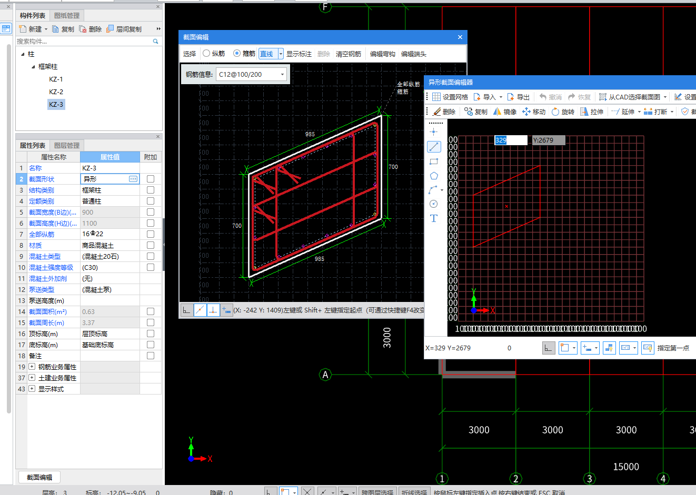Viewport: 696px width, 495px height.
Task: Select the line drawing tool
Action: click(434, 147)
